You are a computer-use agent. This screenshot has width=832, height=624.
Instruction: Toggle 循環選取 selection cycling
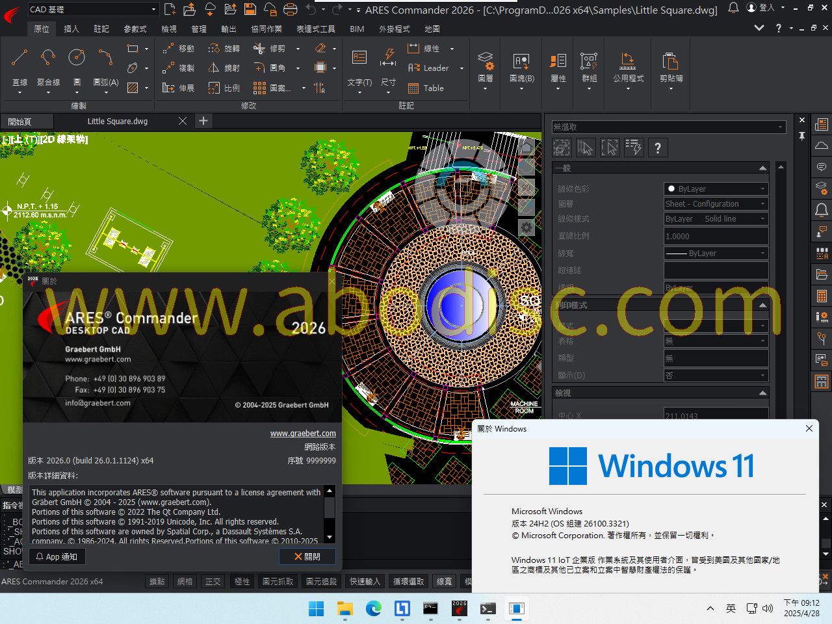409,582
